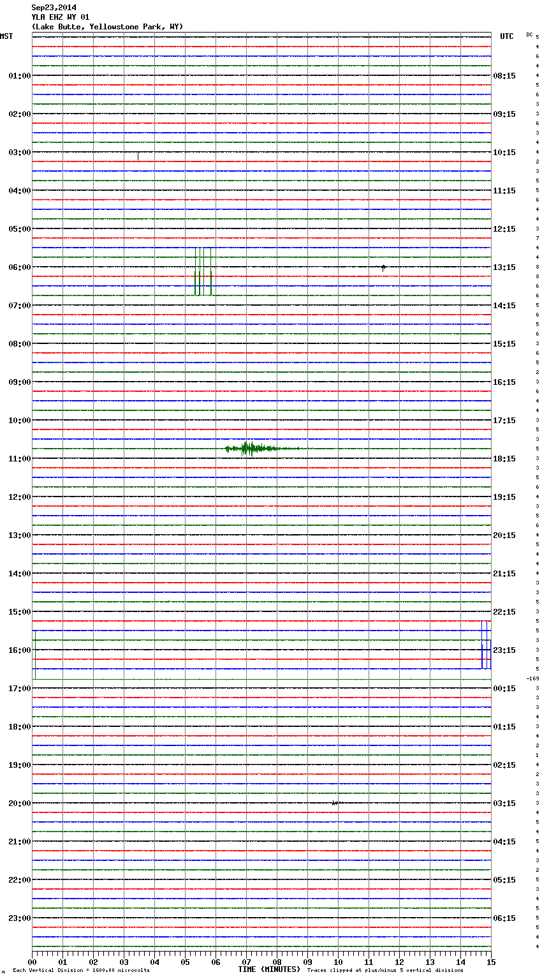Image resolution: width=542 pixels, height=979 pixels.
Task: Select the 02:00 MST time label
Action: 20,114
